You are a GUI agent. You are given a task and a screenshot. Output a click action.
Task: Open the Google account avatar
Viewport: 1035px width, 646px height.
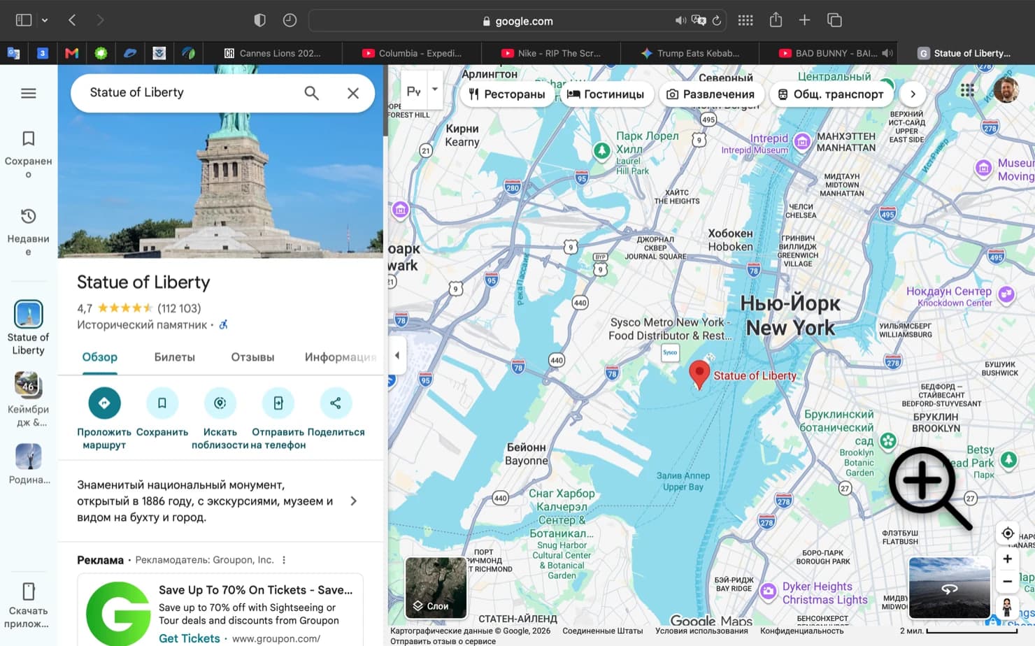pos(1006,89)
